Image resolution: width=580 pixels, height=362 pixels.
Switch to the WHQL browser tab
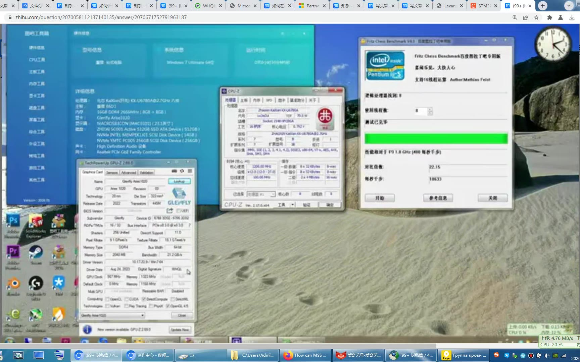pos(209,6)
